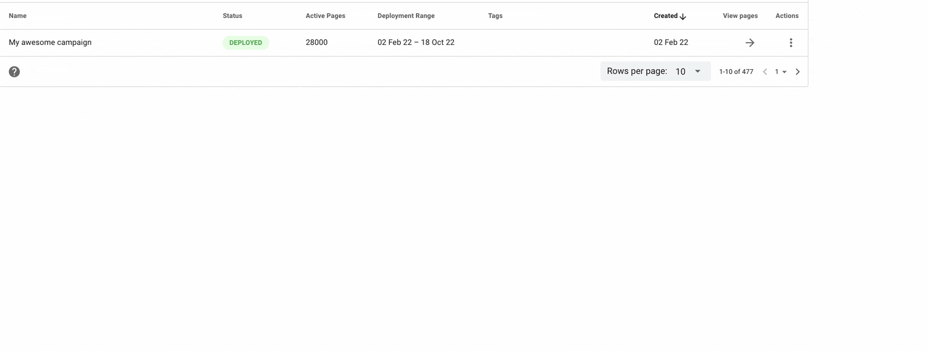The height and width of the screenshot is (351, 928).
Task: Open actions menu for My awesome campaign
Action: tap(790, 43)
